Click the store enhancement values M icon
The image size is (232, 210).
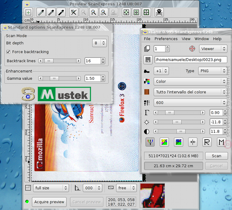click(221, 142)
